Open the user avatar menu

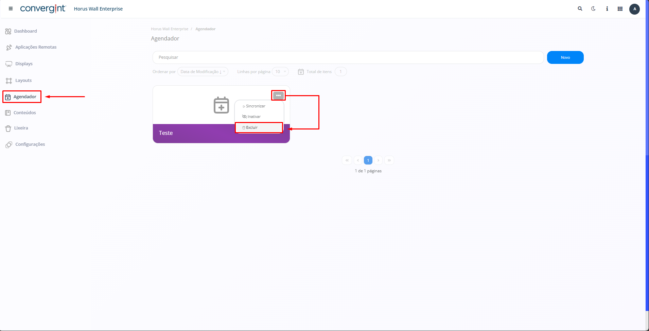634,9
